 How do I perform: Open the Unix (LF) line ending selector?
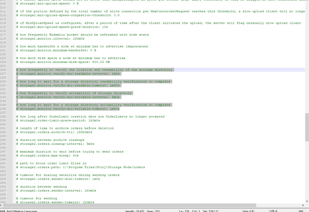point(248,210)
